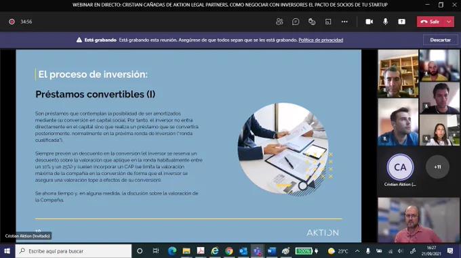The width and height of the screenshot is (461, 258).
Task: Open Outlook from the taskbar
Action: point(243,251)
